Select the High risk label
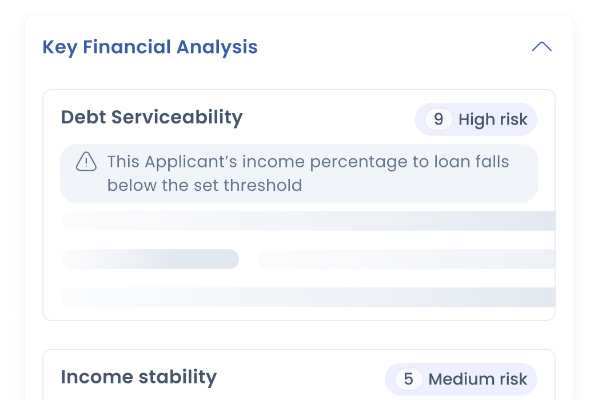Image resolution: width=598 pixels, height=400 pixels. [493, 120]
